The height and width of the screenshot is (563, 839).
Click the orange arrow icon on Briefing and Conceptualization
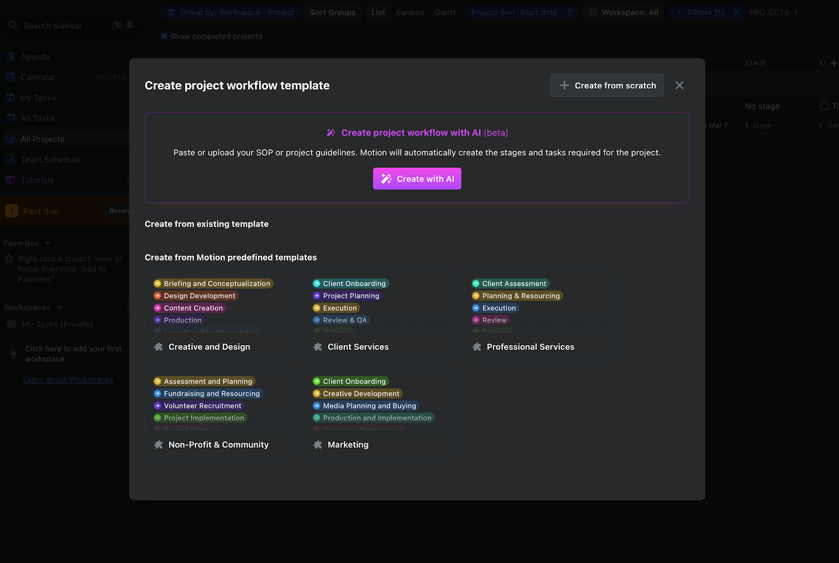157,284
